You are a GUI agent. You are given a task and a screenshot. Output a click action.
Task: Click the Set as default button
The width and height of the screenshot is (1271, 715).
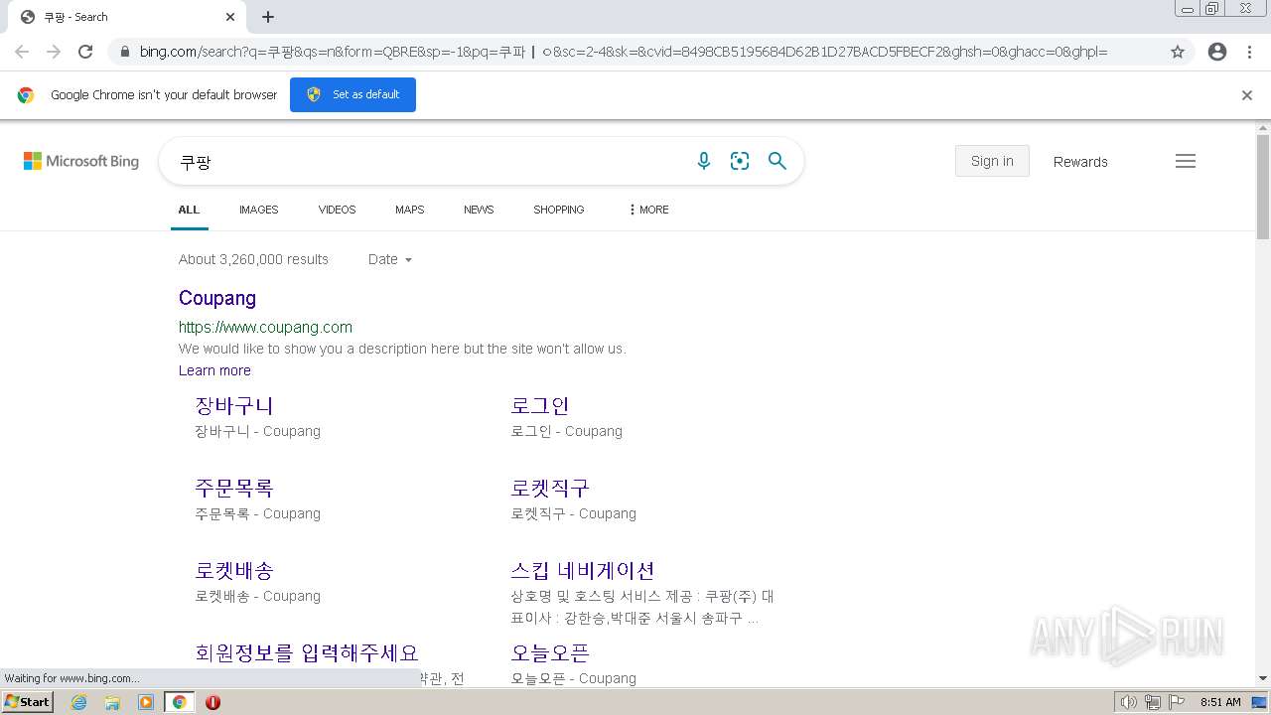(353, 94)
